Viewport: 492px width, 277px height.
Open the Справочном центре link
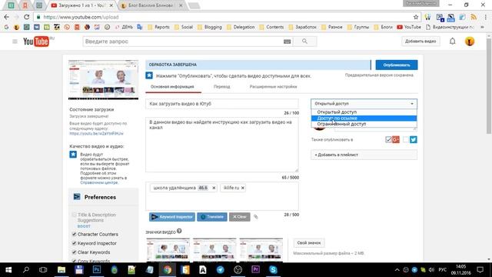click(x=99, y=182)
